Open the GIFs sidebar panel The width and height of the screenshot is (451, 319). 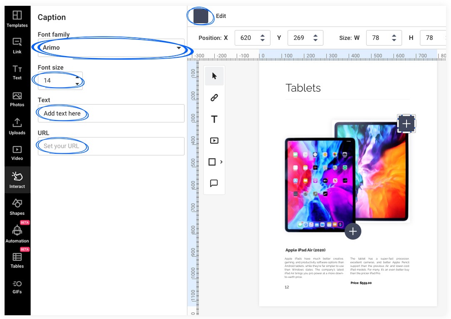17,287
